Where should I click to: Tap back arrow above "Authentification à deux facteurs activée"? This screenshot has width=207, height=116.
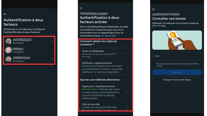pyautogui.click(x=81, y=8)
